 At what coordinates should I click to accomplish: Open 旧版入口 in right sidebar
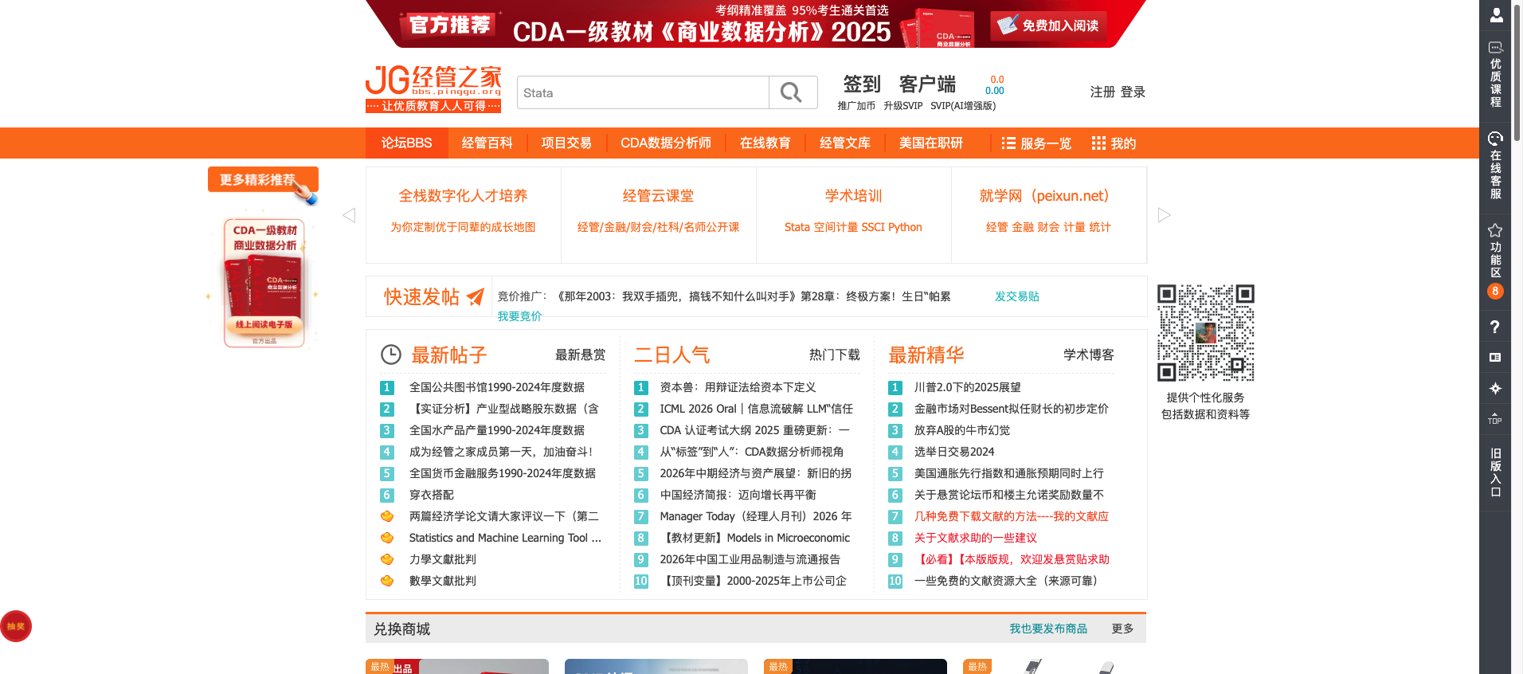[1495, 472]
